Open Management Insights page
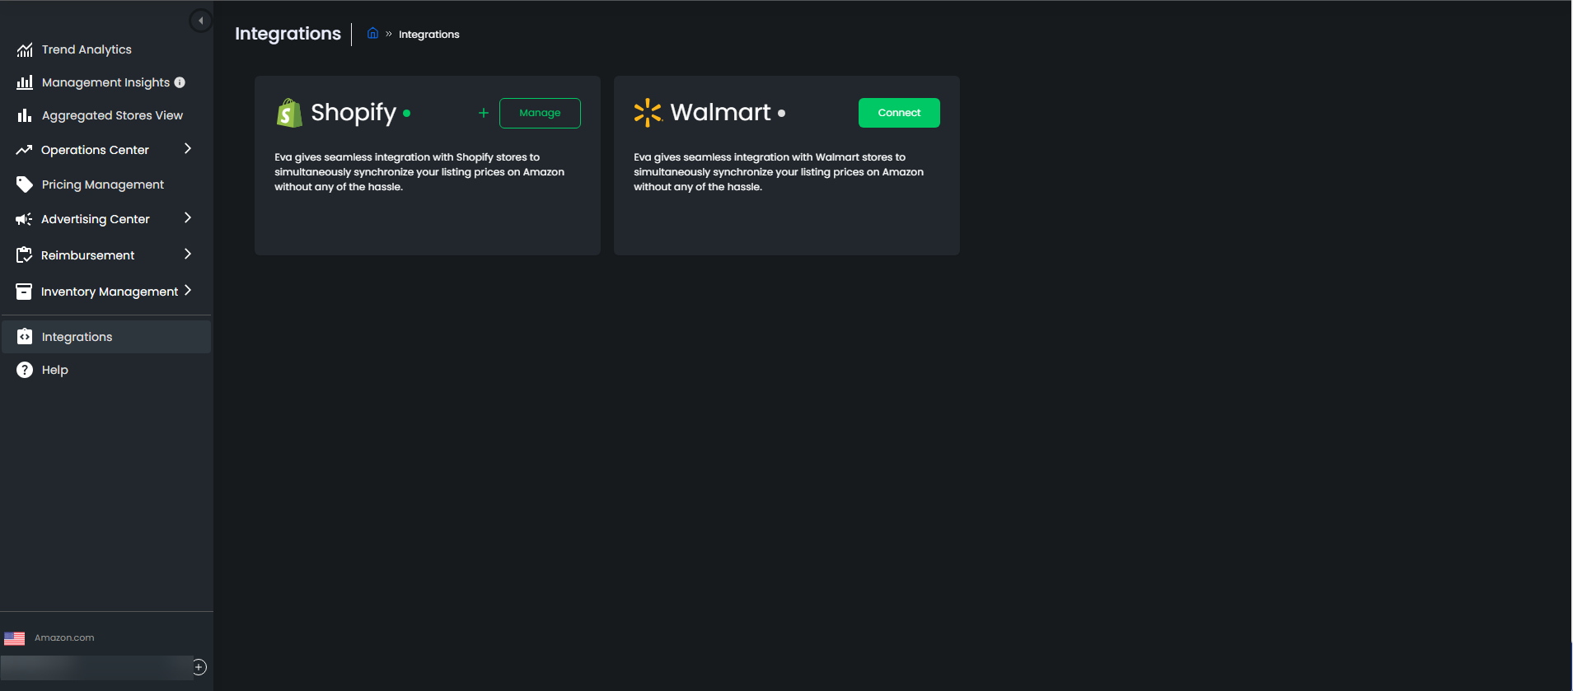The height and width of the screenshot is (691, 1573). (x=105, y=82)
